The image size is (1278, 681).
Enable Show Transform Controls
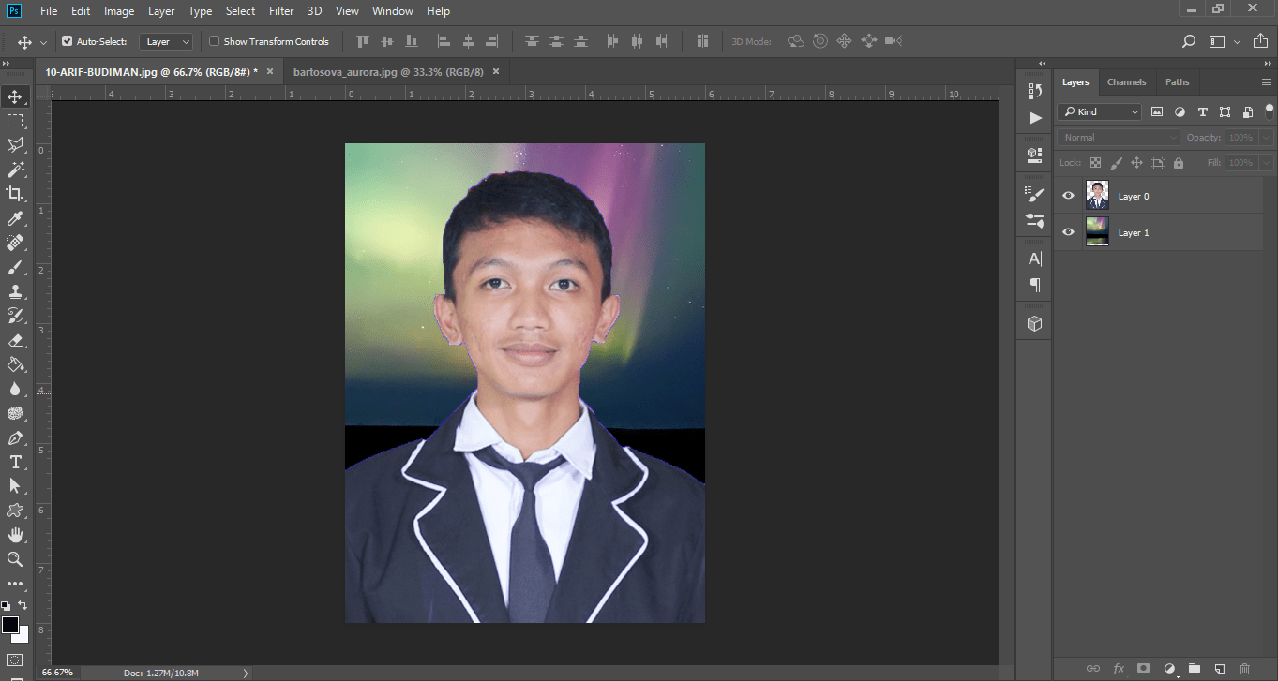pos(215,40)
